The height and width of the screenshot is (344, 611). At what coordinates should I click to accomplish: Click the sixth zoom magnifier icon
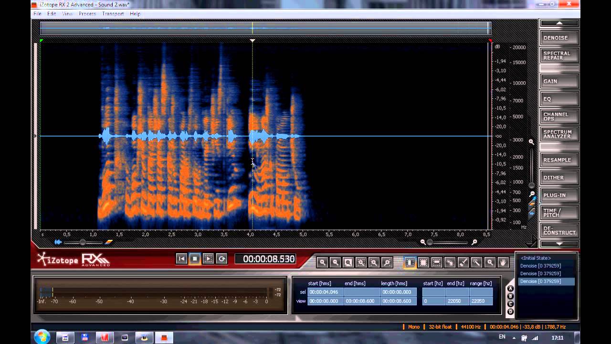[x=387, y=262]
